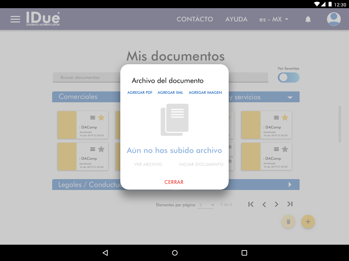
Task: Go to the first page of results
Action: 251,204
